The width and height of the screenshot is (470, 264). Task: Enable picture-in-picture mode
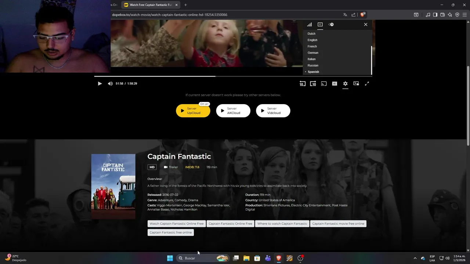[356, 84]
